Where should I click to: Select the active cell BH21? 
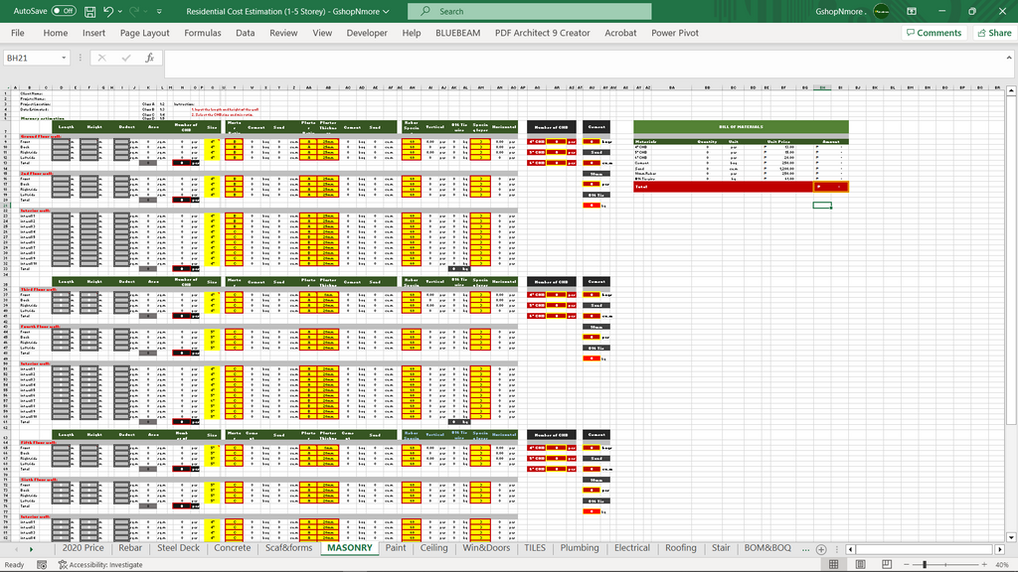pos(822,205)
